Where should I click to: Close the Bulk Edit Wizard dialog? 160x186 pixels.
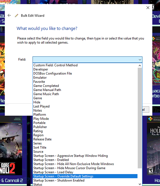point(148,8)
